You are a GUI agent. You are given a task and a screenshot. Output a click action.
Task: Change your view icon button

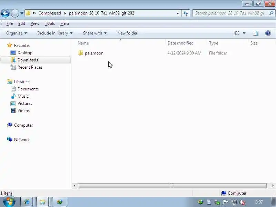click(x=237, y=33)
